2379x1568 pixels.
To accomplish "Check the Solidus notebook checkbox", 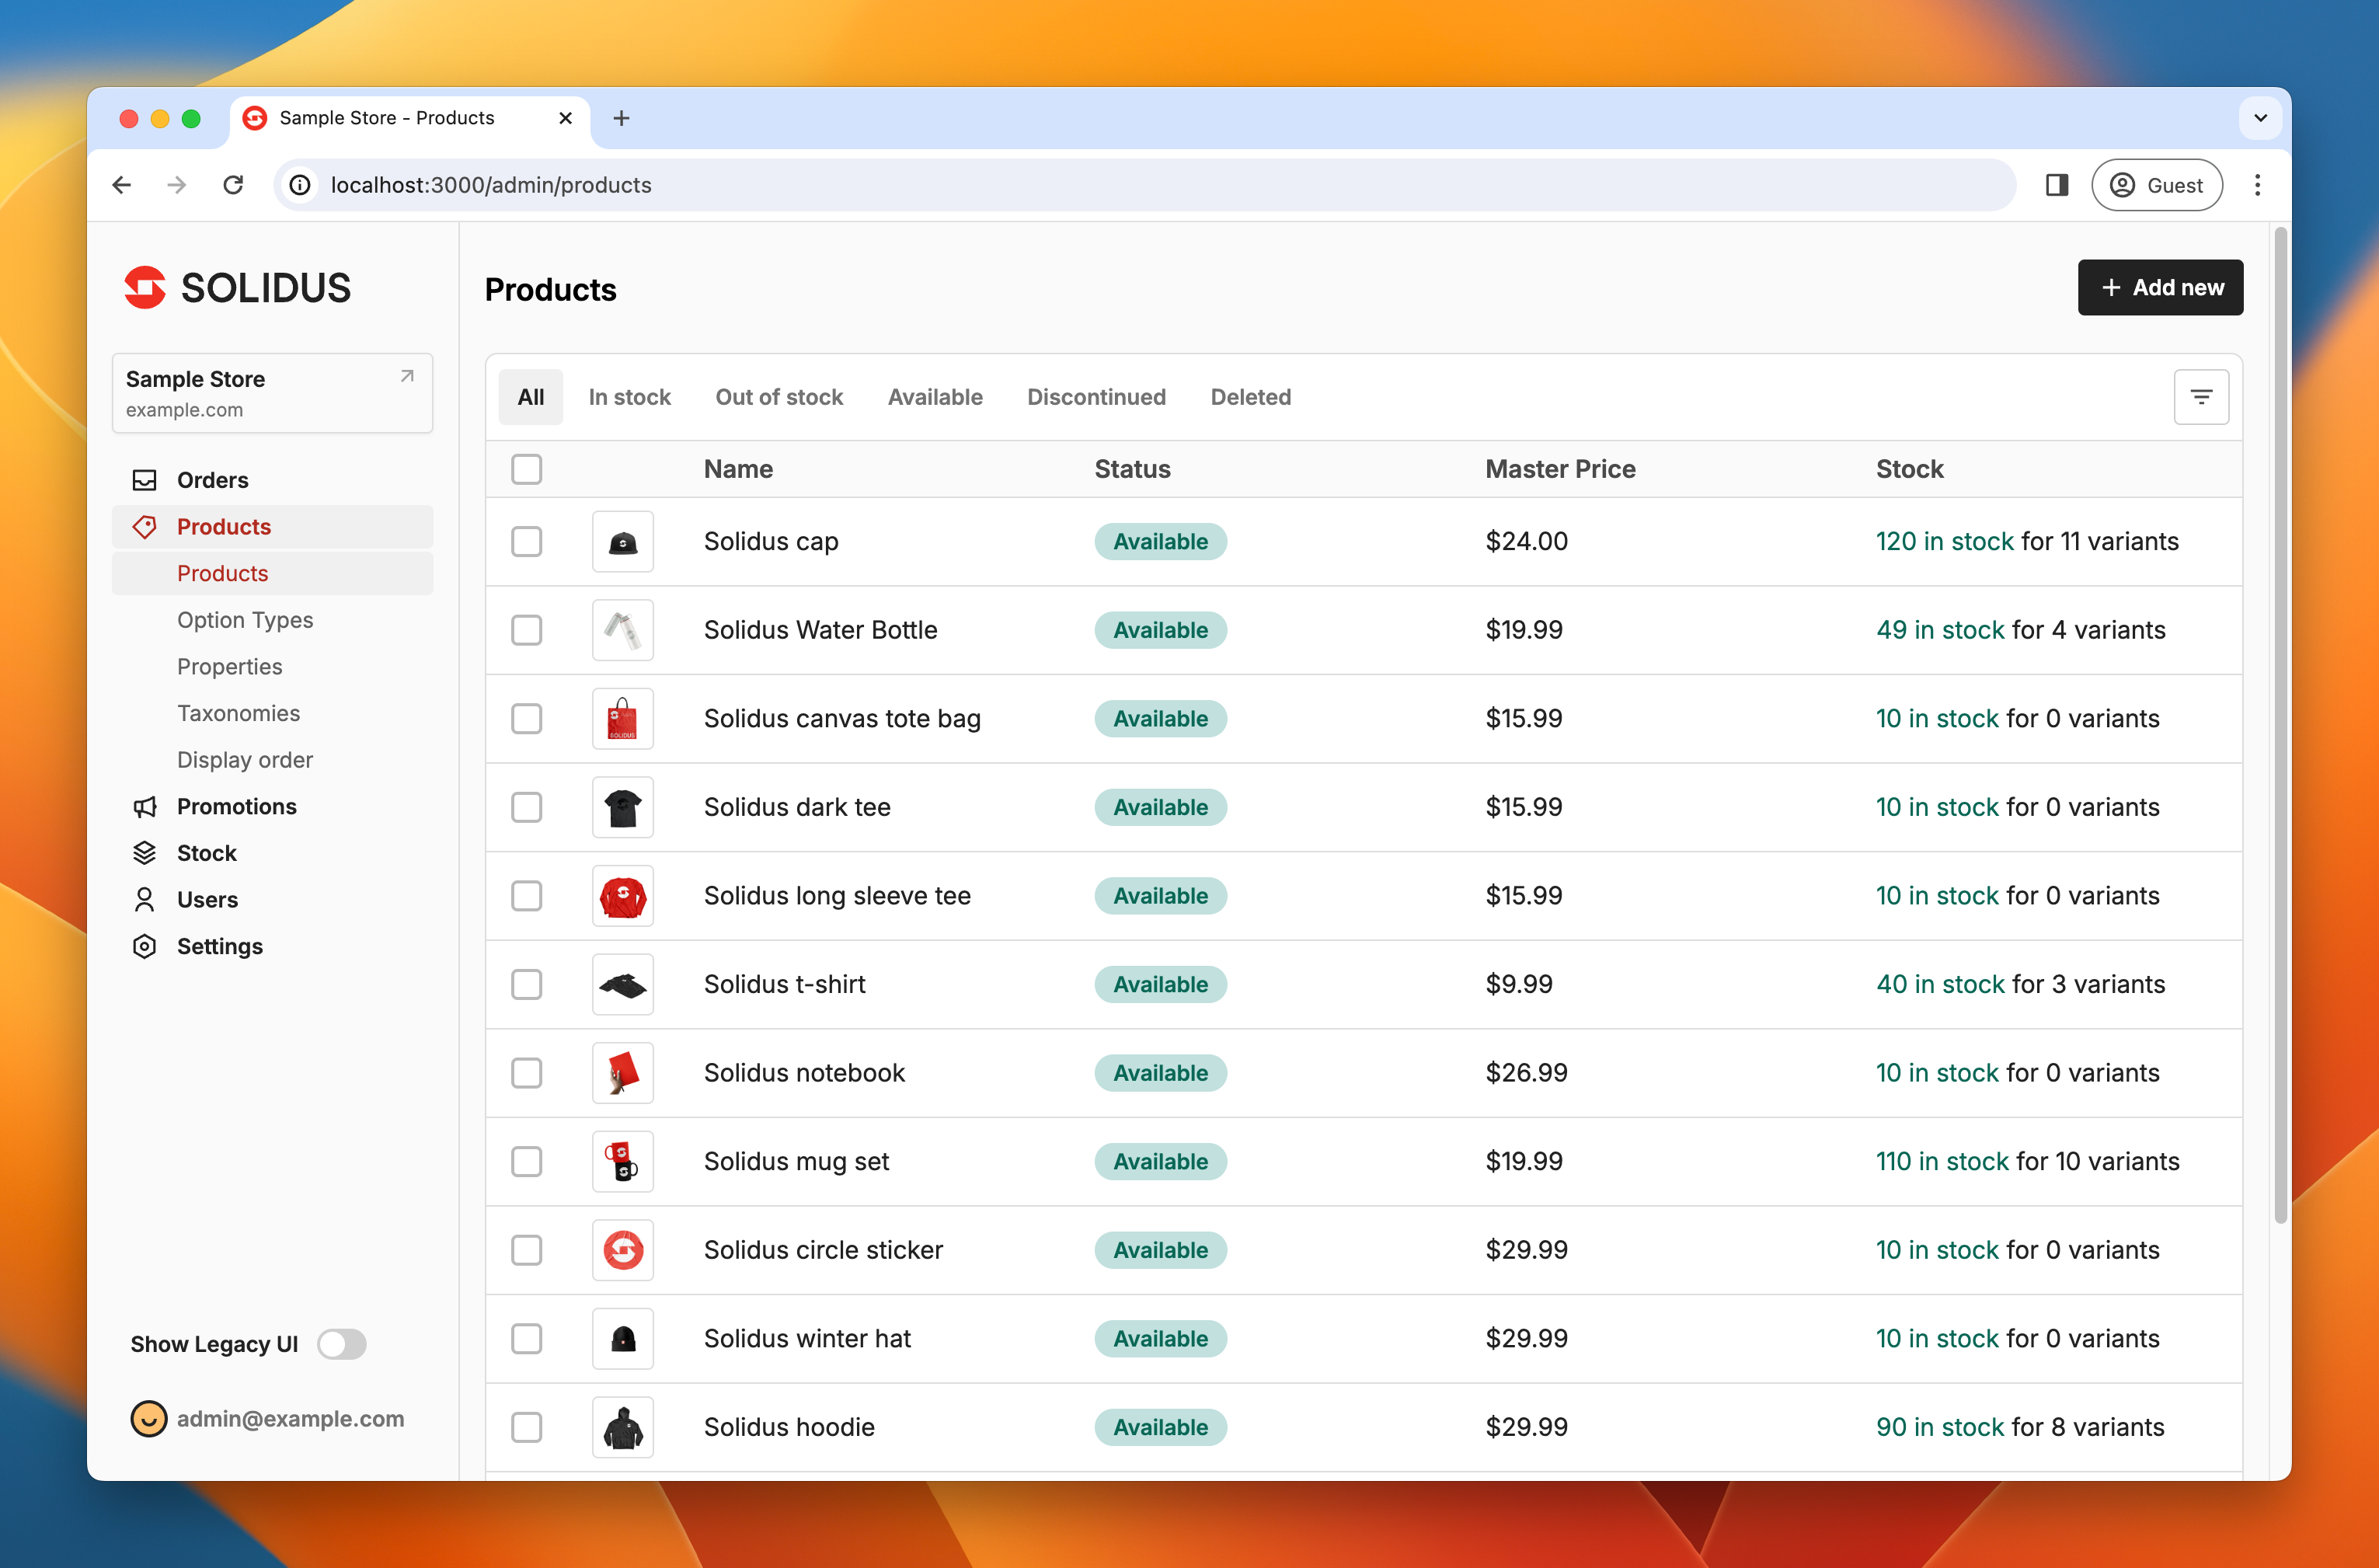I will (527, 1073).
